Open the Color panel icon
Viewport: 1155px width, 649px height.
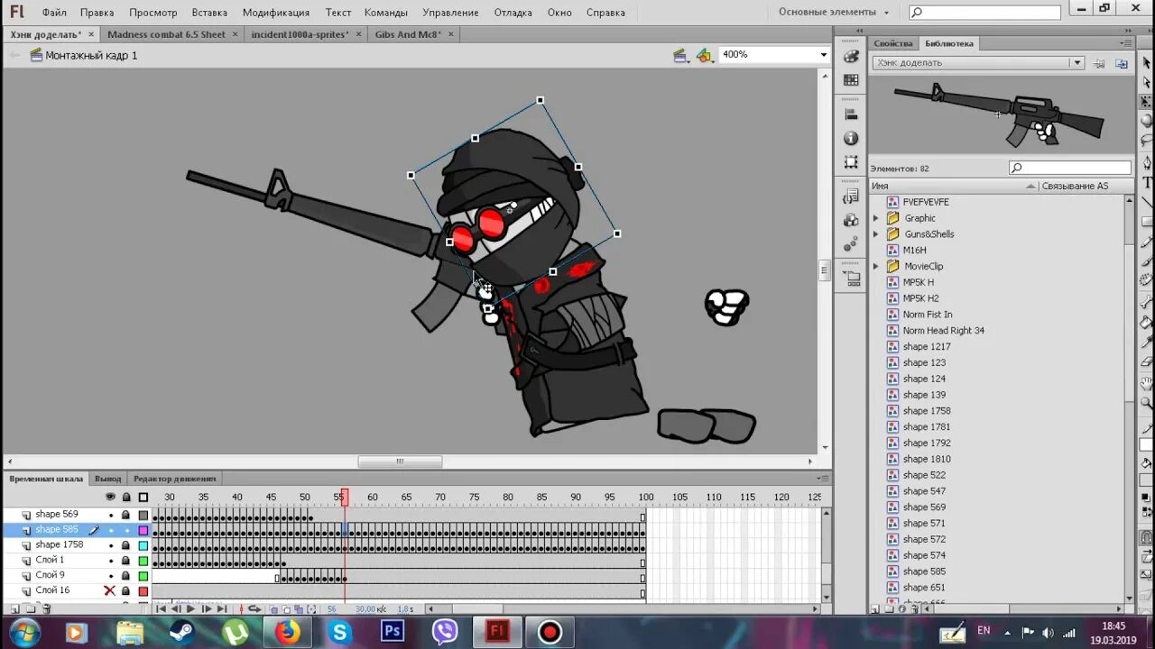point(851,56)
